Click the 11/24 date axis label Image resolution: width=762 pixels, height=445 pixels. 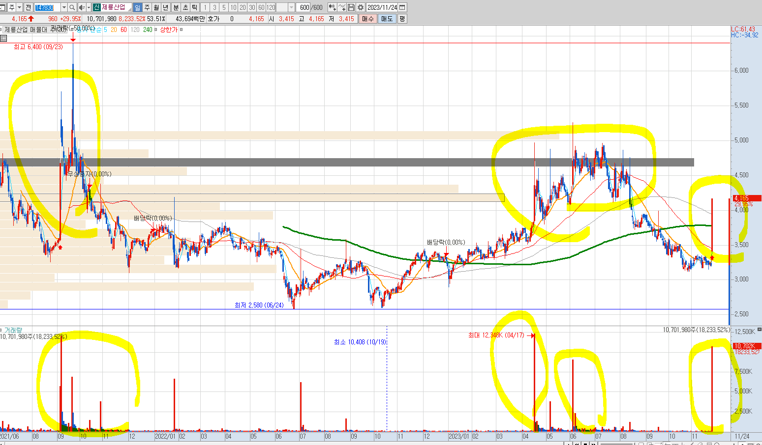point(742,436)
